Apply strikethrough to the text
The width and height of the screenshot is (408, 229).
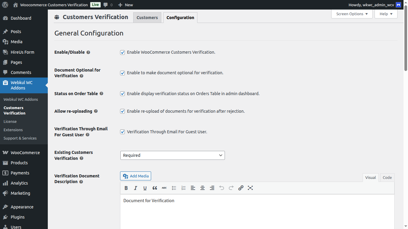[164, 188]
